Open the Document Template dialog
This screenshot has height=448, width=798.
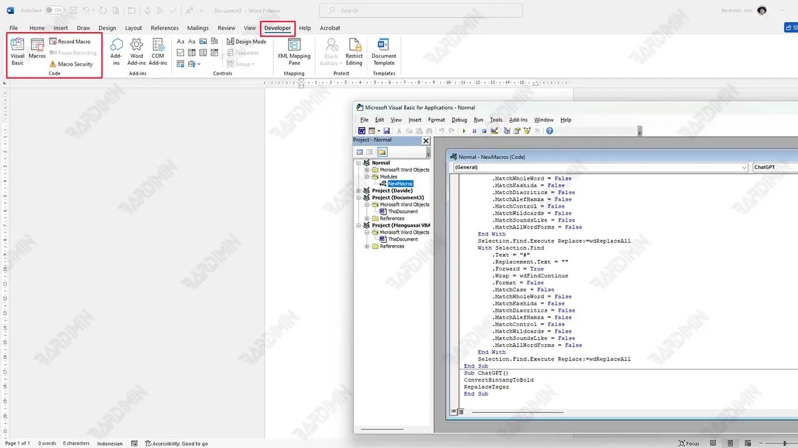(x=384, y=51)
